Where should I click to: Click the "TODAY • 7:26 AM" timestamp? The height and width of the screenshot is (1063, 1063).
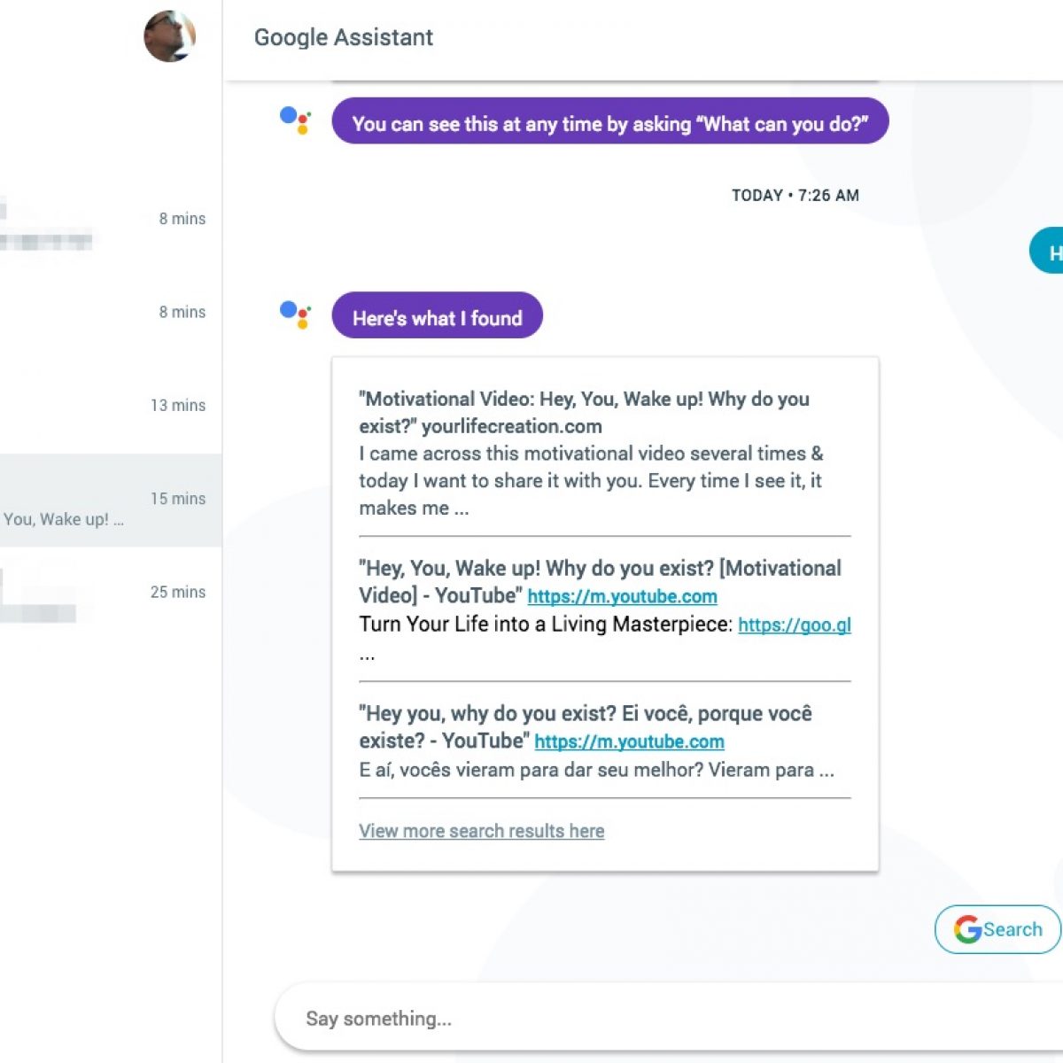pos(795,196)
